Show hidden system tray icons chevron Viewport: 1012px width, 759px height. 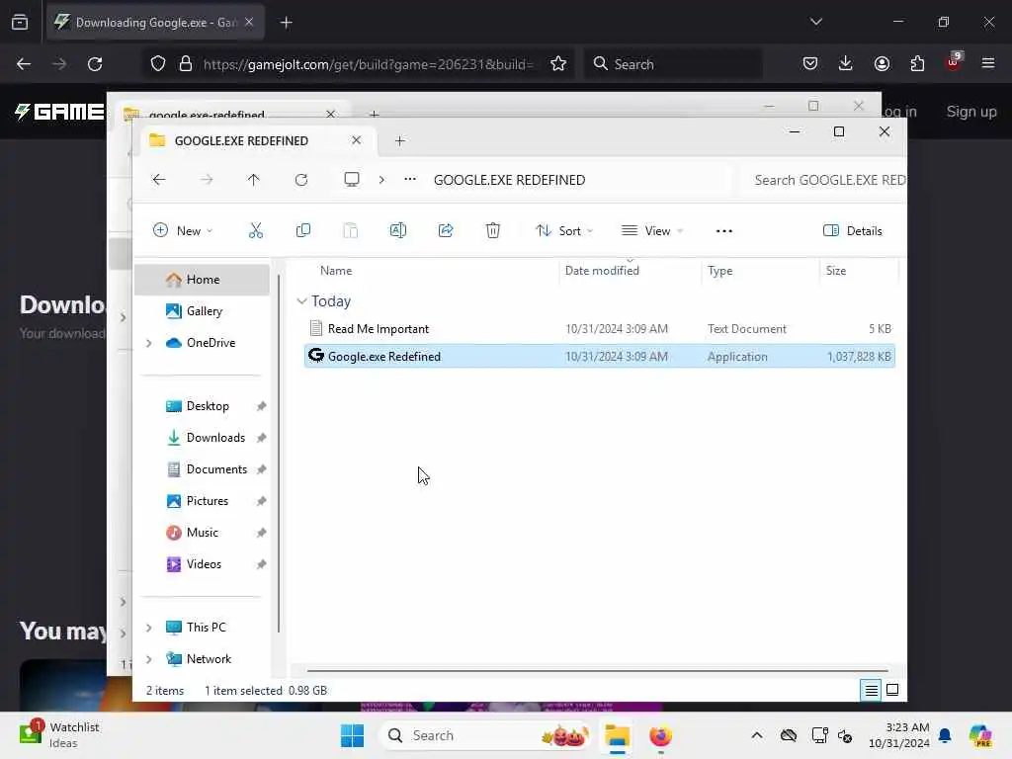[756, 735]
